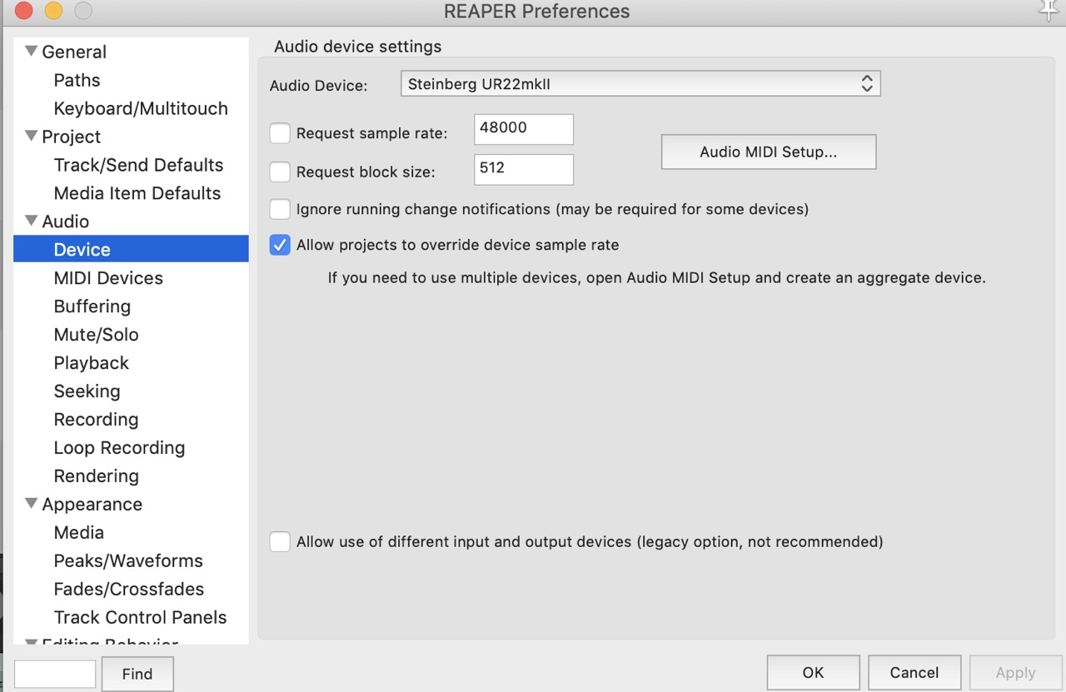Click Cancel to discard changes
The height and width of the screenshot is (692, 1066).
(914, 673)
